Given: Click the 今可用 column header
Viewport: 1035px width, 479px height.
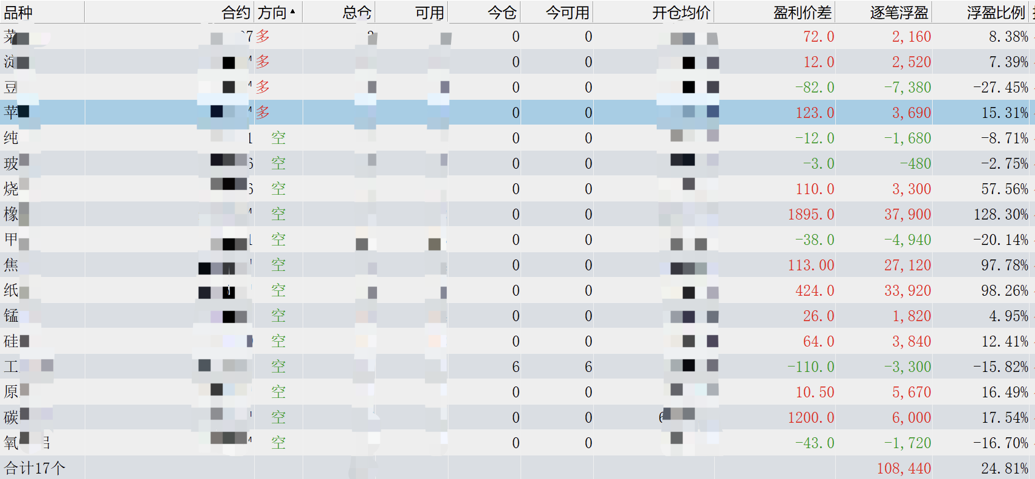Looking at the screenshot, I should pyautogui.click(x=567, y=13).
